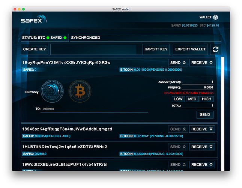Open the WALLET cube icon

[216, 17]
